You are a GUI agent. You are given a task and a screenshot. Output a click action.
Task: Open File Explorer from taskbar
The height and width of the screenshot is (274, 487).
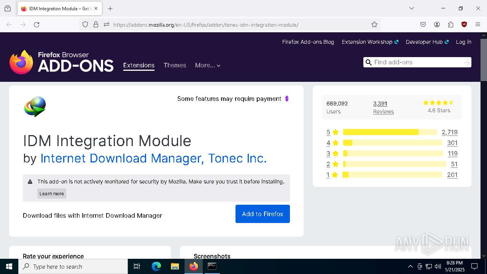point(175,266)
